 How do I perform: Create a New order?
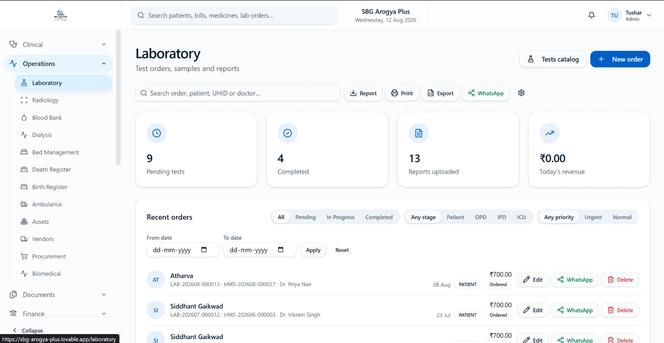click(620, 59)
